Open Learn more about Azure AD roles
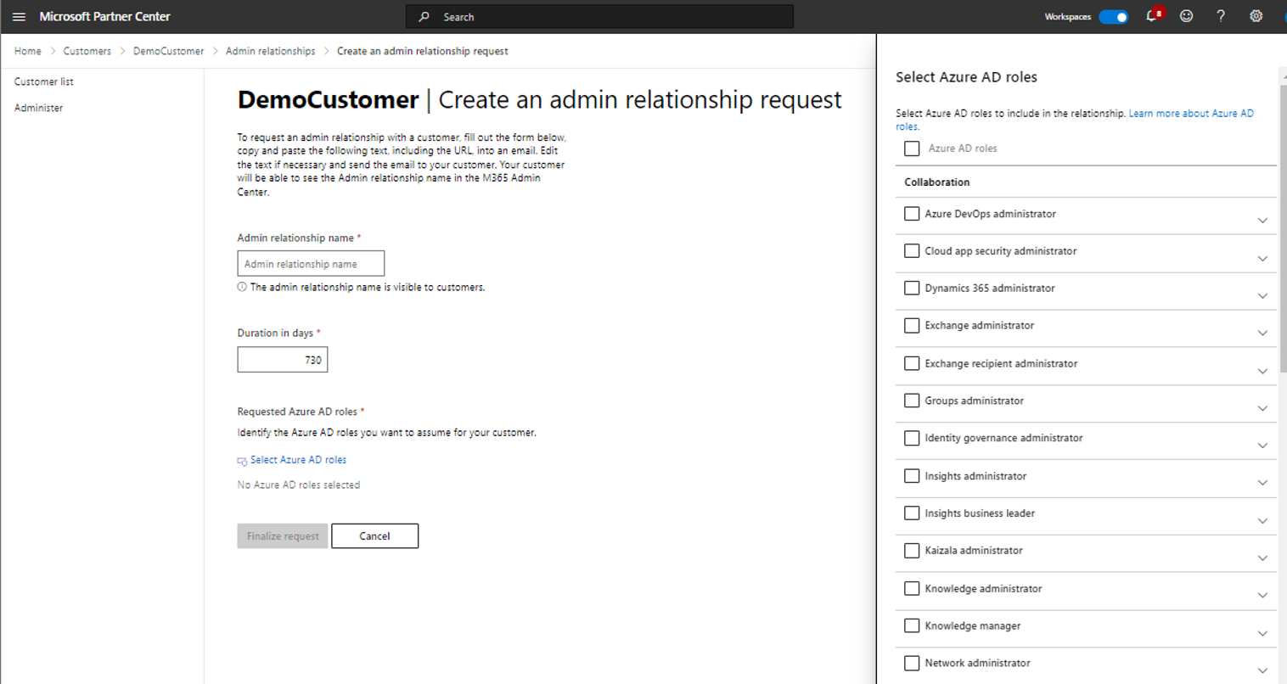Image resolution: width=1287 pixels, height=684 pixels. click(1191, 113)
